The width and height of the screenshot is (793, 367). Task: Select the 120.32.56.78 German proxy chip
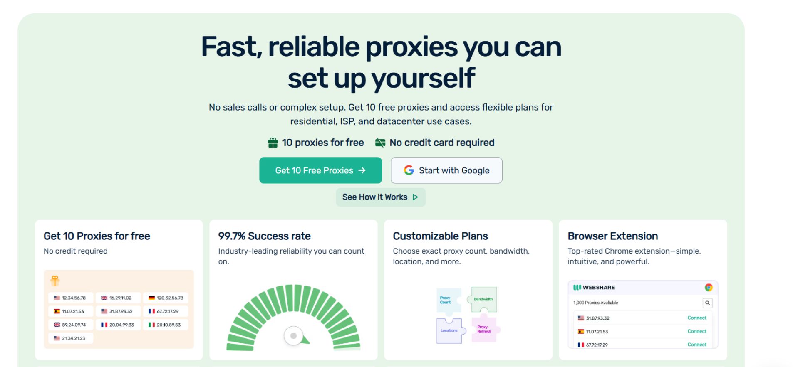[166, 298]
